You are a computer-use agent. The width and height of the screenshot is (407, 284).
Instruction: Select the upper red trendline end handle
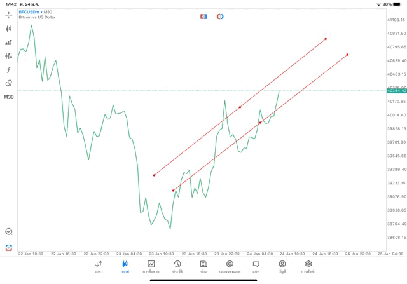pyautogui.click(x=326, y=39)
